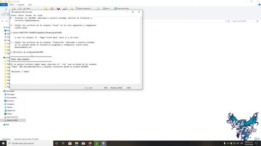
Task: Switch to Inicio tab in File Explorer ribbon
Action: 11,5
